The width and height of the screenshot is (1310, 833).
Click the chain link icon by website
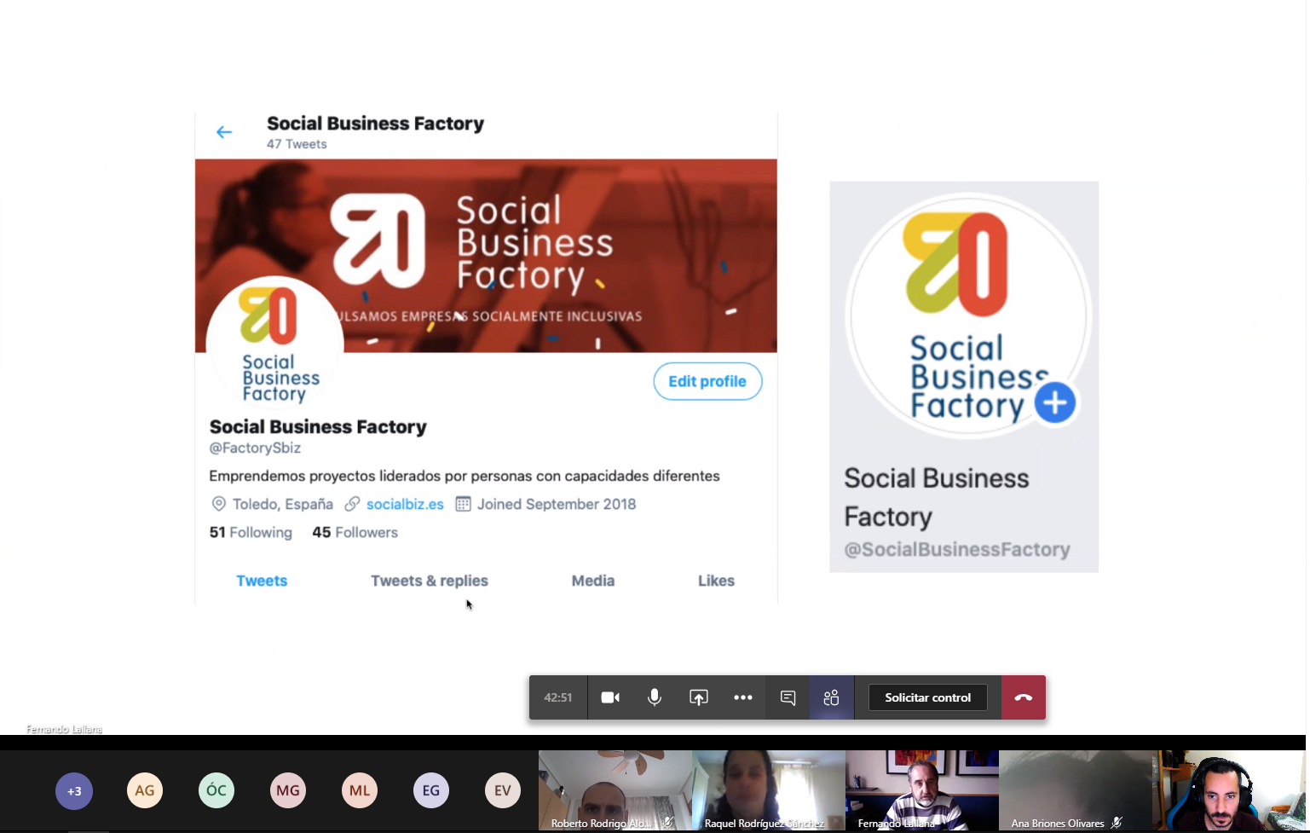352,504
